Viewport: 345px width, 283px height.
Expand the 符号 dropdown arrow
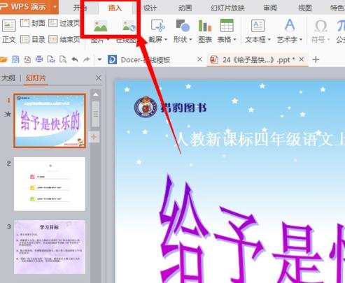point(328,40)
